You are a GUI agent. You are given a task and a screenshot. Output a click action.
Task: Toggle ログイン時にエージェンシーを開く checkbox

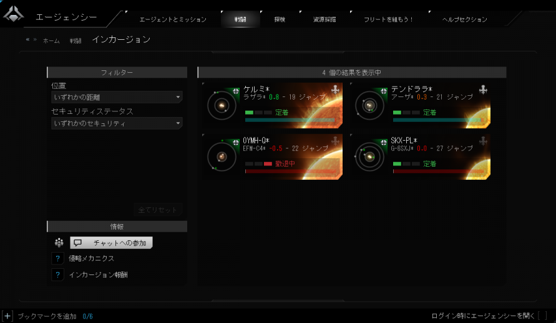click(542, 316)
